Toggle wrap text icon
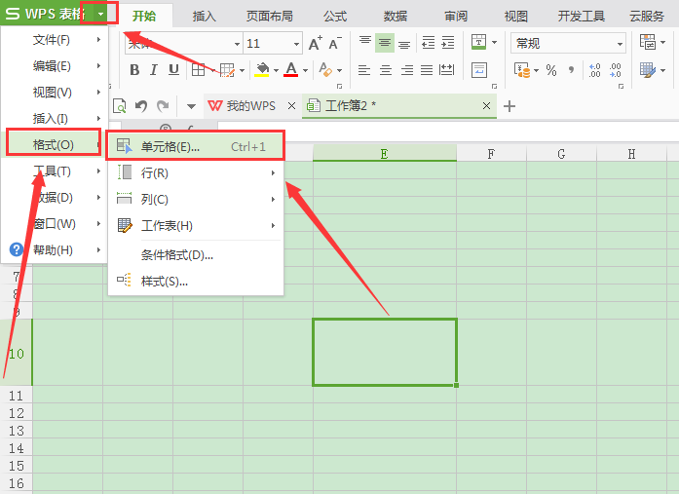Viewport: 679px width, 494px height. pos(479,70)
